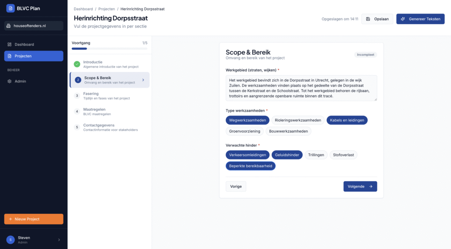Click the Dashboard grid icon in sidebar
The image size is (451, 249).
point(10,44)
